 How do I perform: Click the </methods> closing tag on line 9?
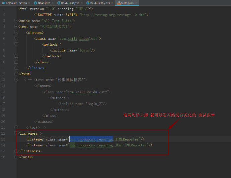52,56
